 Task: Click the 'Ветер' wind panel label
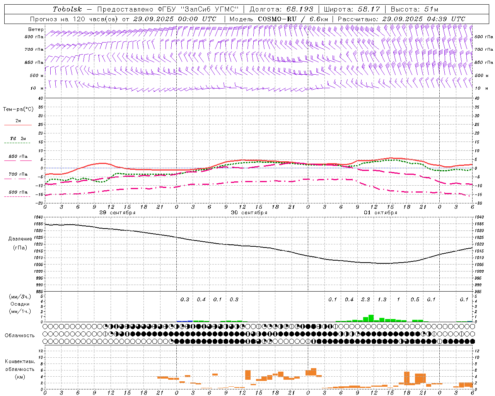(36, 29)
